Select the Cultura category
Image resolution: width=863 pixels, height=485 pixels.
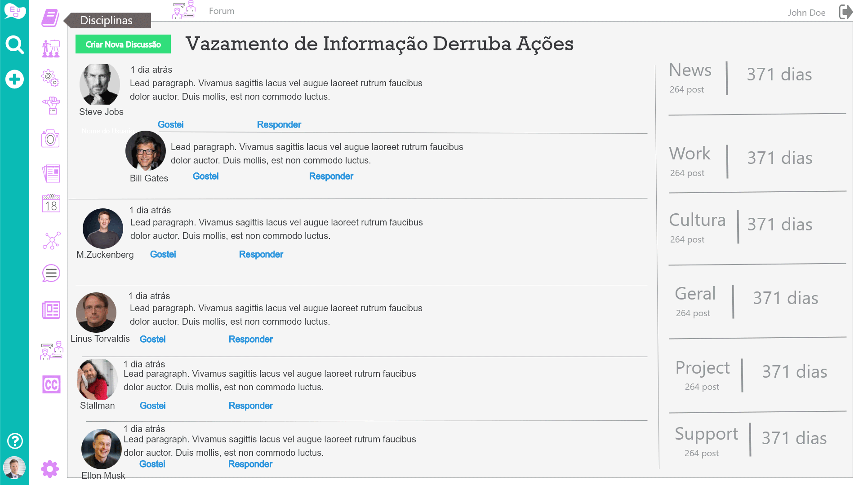click(x=697, y=220)
